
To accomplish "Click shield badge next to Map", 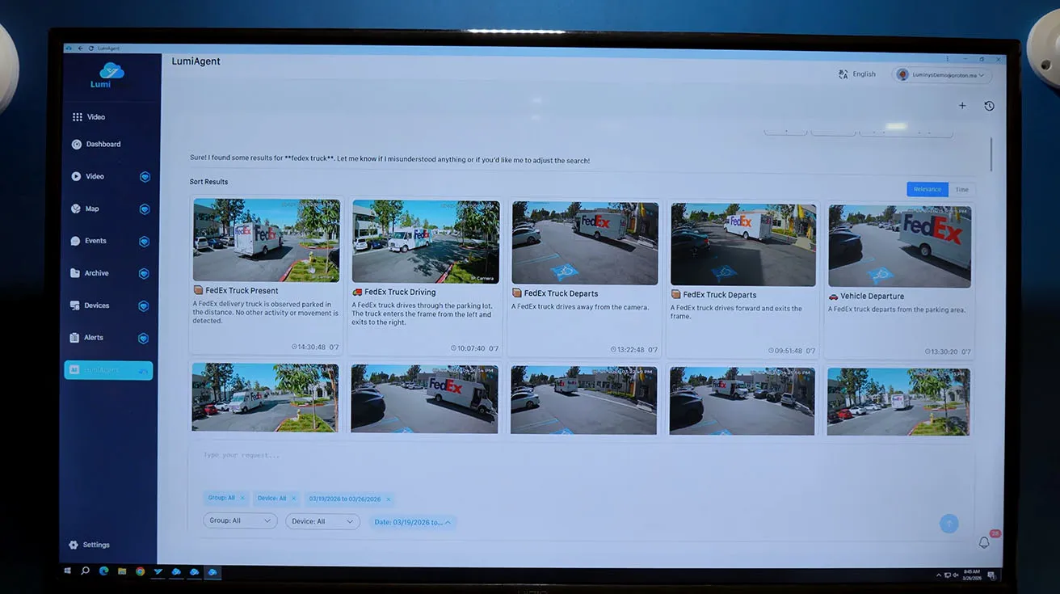I will click(145, 209).
